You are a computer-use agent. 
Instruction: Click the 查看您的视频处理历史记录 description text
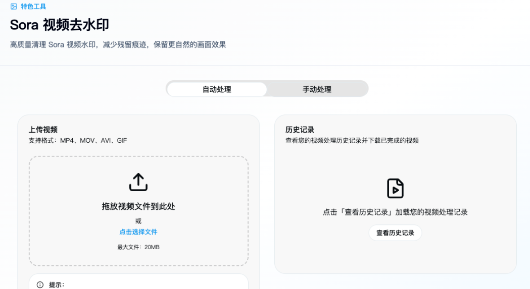tap(352, 140)
